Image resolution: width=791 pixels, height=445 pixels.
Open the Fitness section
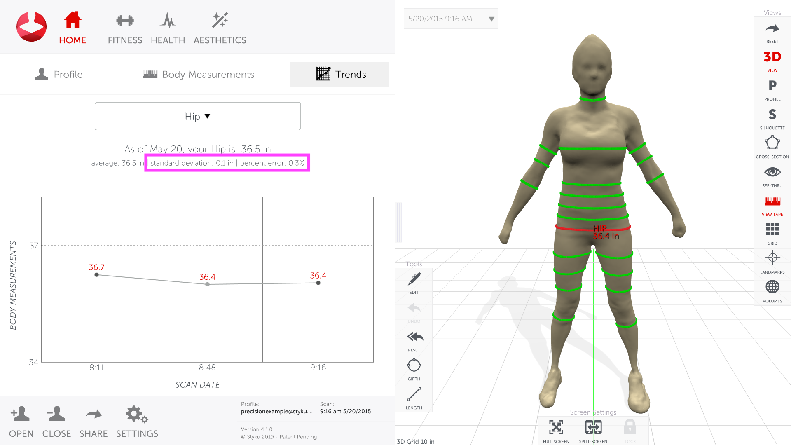click(x=125, y=28)
